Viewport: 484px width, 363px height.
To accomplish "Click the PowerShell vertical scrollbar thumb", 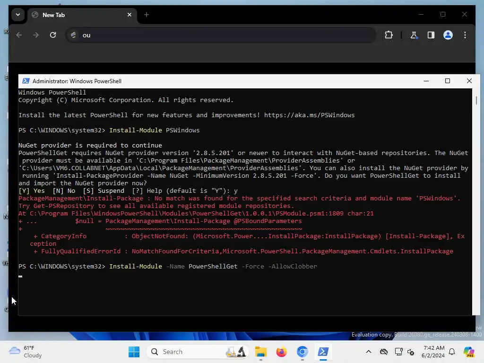I will coord(476,100).
